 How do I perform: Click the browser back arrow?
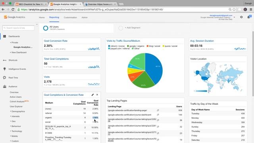pos(3,10)
